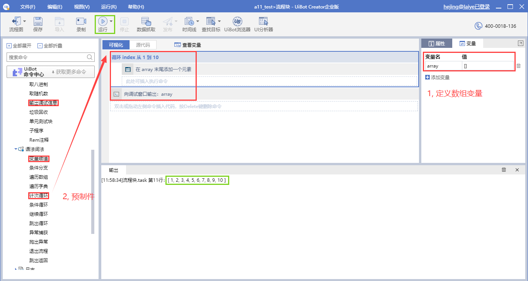Open the 文件(F) menu

click(x=27, y=7)
